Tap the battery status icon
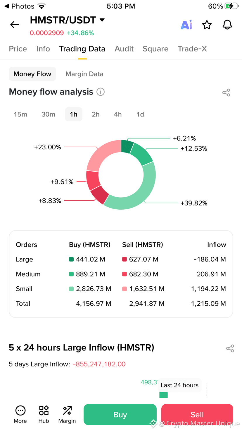 coord(231,6)
